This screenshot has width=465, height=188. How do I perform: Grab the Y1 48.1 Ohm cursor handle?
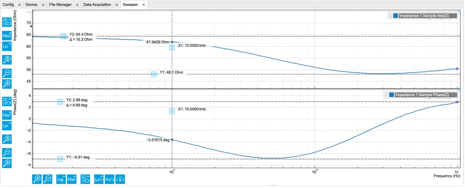(154, 74)
